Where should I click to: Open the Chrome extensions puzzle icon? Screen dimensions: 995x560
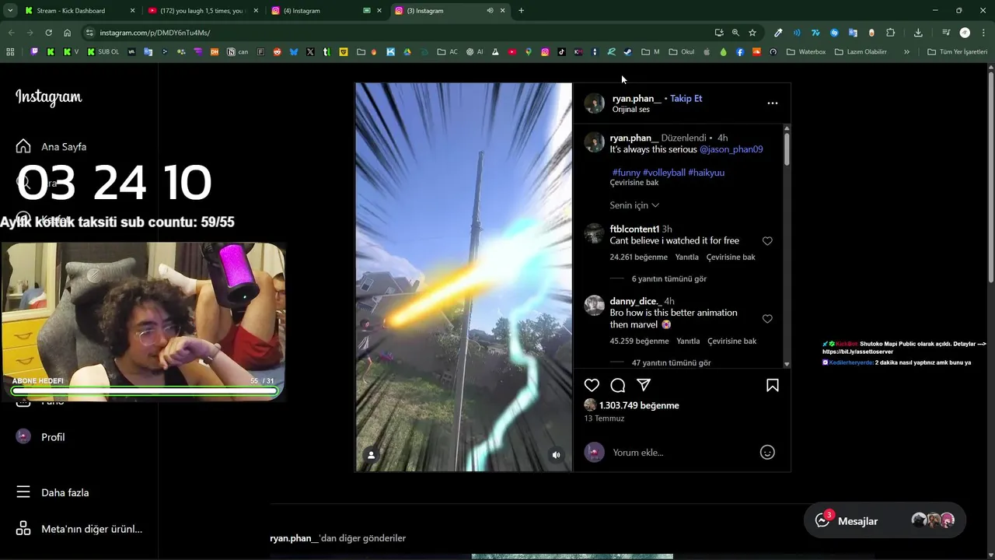pos(891,33)
